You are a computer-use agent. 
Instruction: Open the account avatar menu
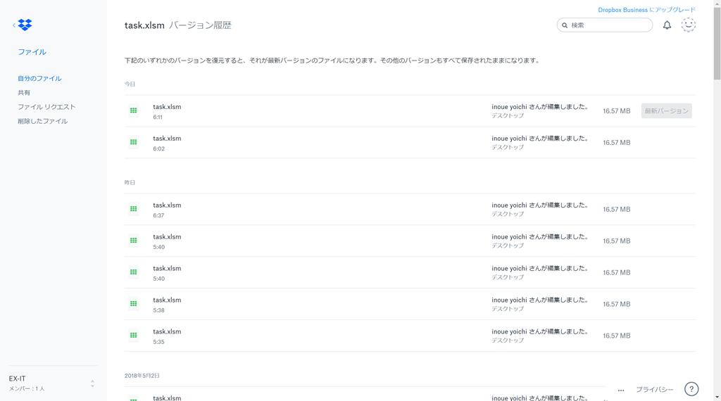688,25
